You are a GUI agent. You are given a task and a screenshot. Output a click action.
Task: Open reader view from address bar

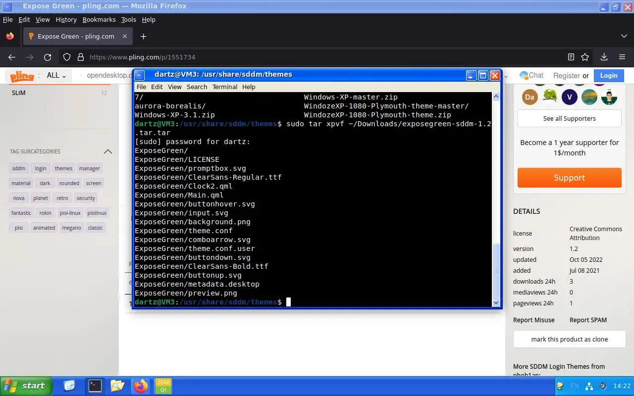[x=571, y=57]
